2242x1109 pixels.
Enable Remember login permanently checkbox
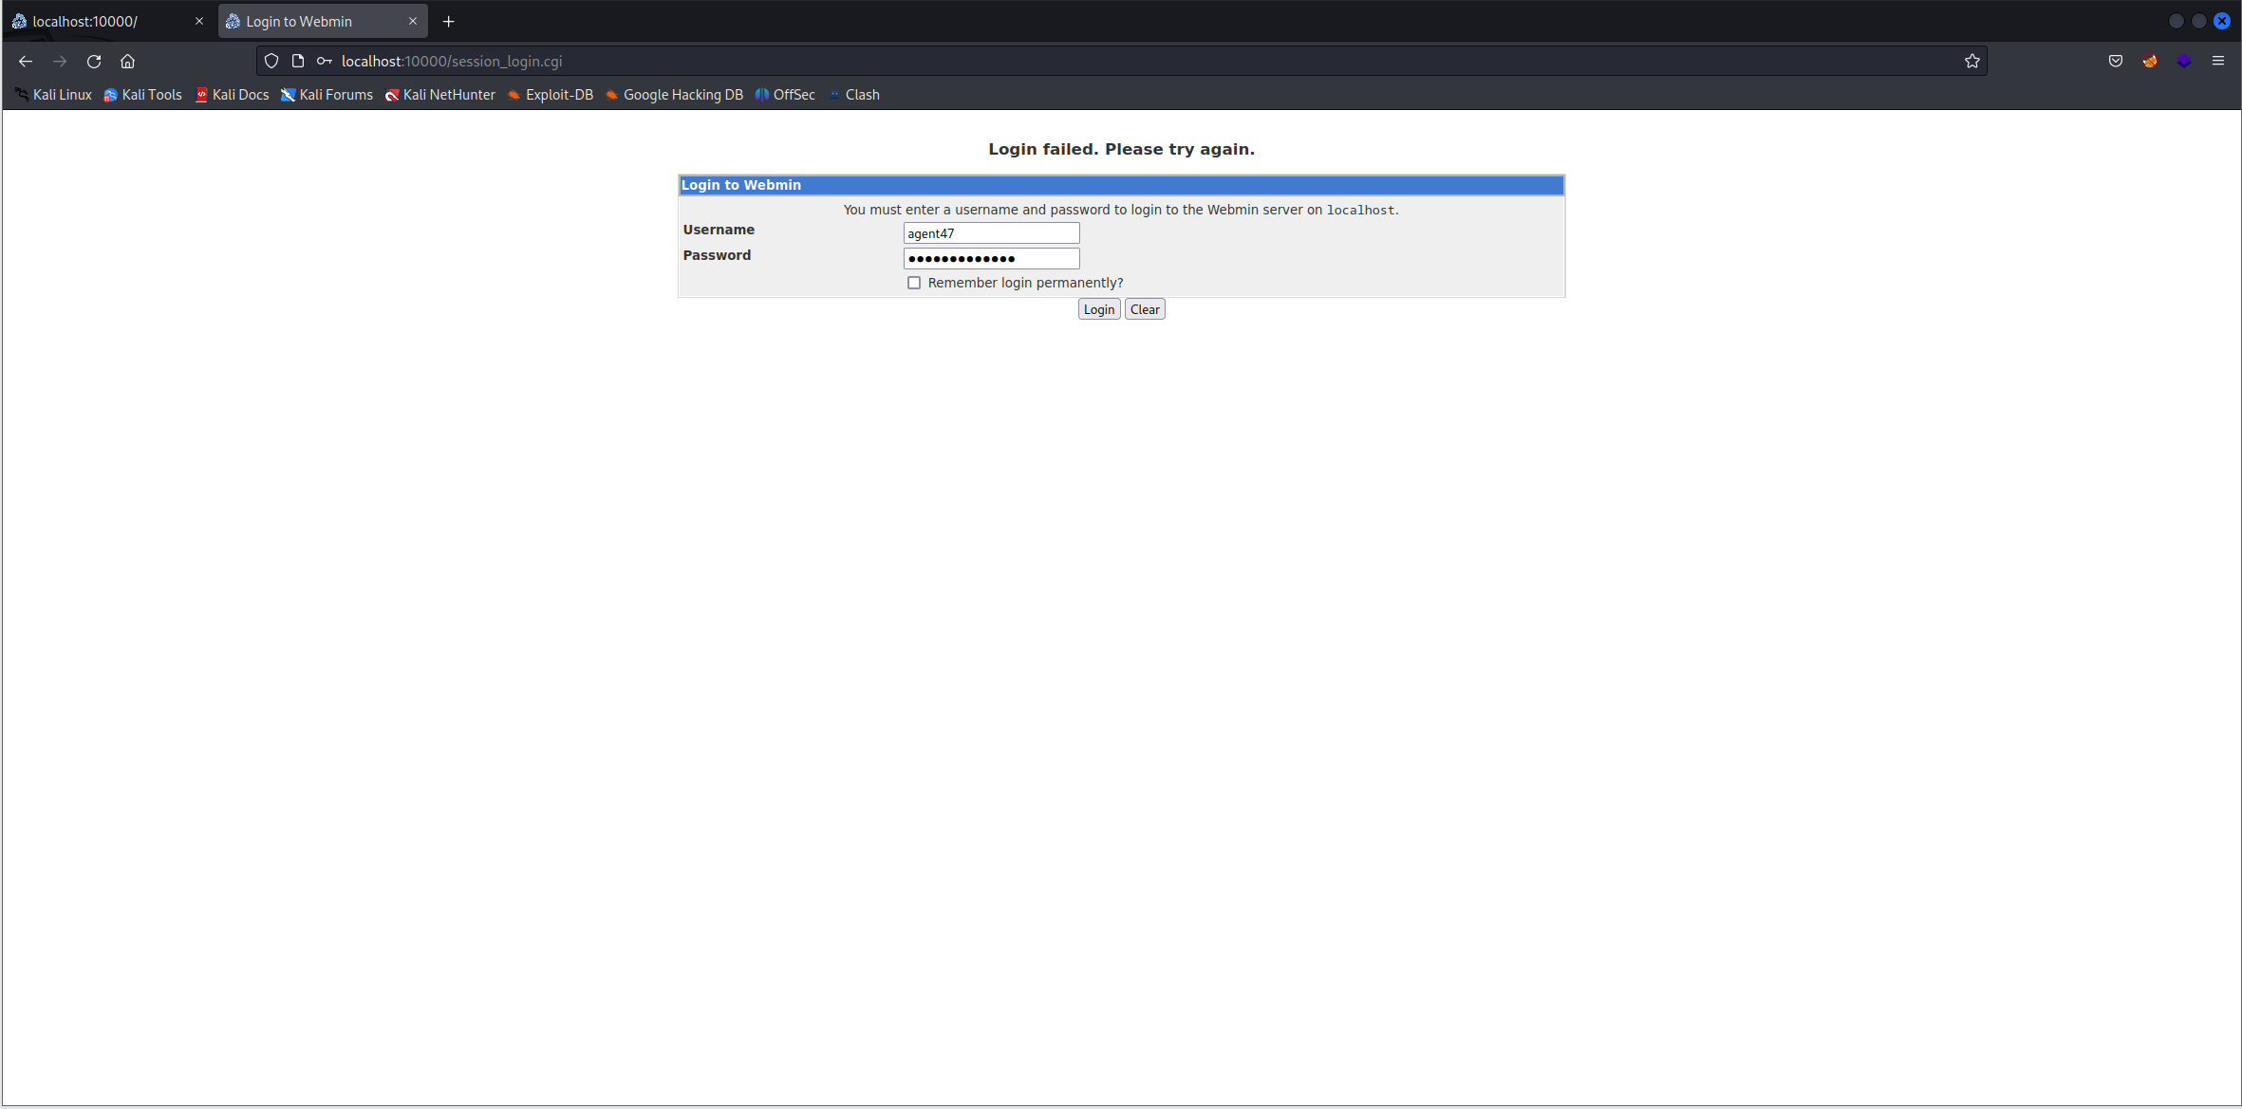[913, 283]
